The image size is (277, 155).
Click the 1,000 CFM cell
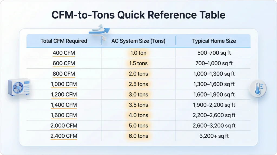64,84
